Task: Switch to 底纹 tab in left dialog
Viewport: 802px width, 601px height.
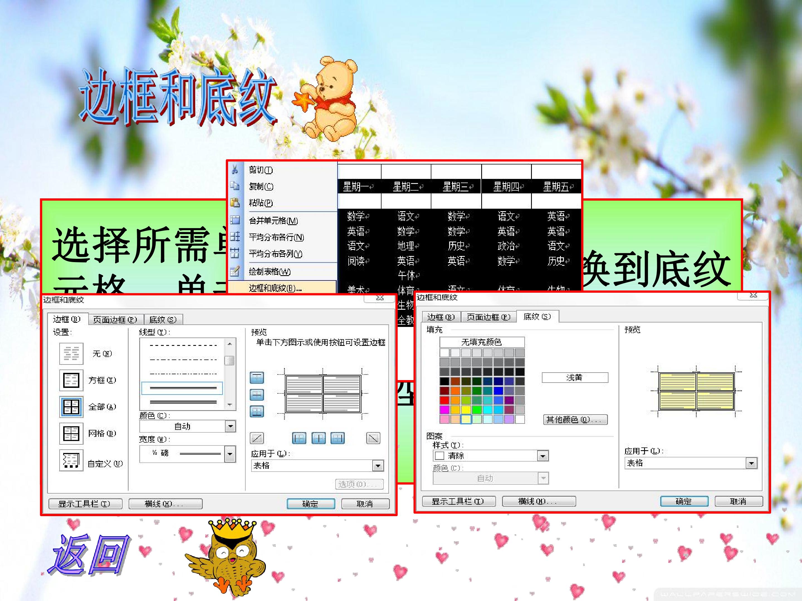Action: (x=163, y=319)
